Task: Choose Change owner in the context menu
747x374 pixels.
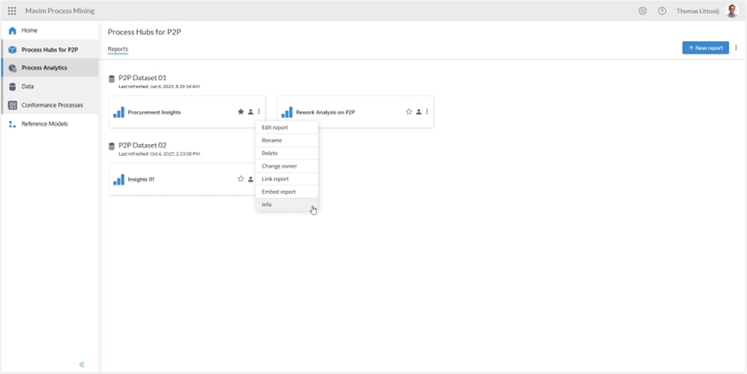Action: pyautogui.click(x=279, y=166)
